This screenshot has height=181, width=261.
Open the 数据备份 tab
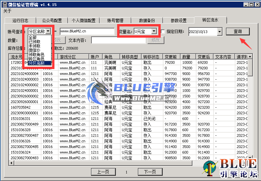pos(147,20)
